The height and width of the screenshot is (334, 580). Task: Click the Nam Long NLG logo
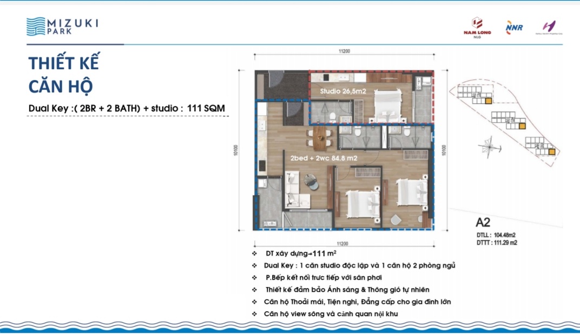coord(477,26)
